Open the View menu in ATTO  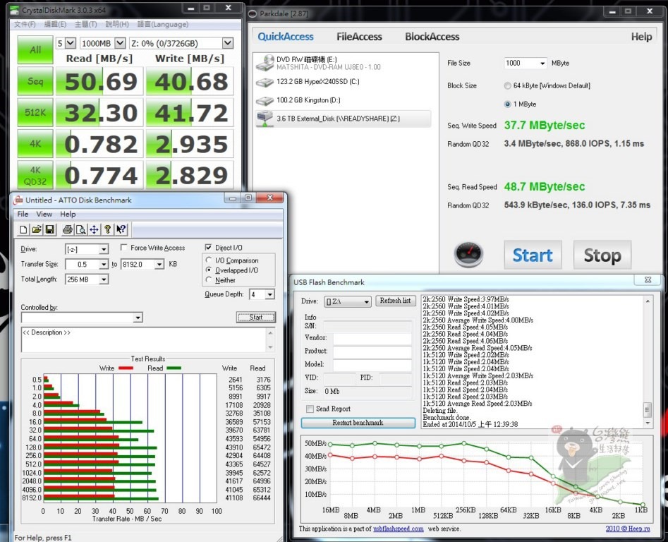44,214
